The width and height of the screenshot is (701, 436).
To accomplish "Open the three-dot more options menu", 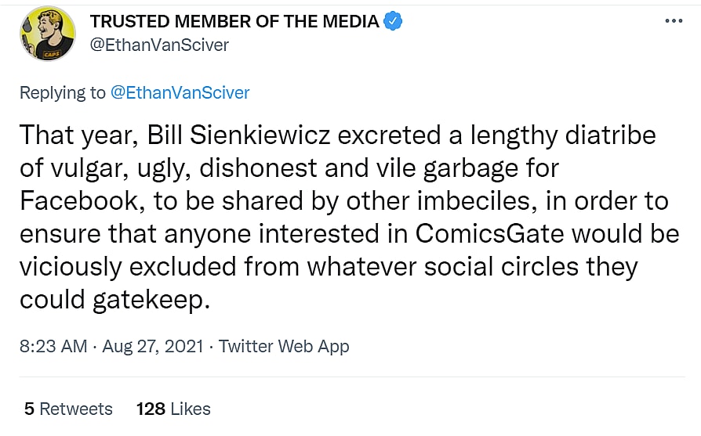I will pos(674,21).
